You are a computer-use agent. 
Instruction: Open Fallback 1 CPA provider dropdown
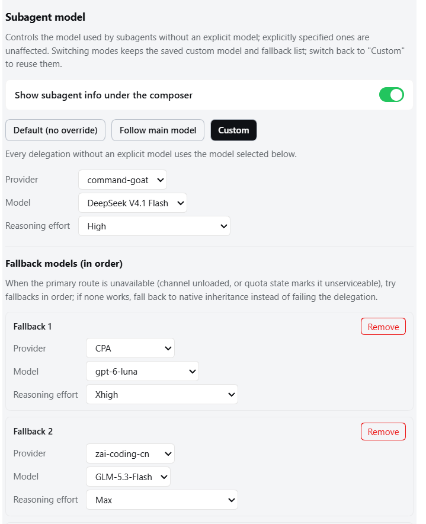[130, 348]
